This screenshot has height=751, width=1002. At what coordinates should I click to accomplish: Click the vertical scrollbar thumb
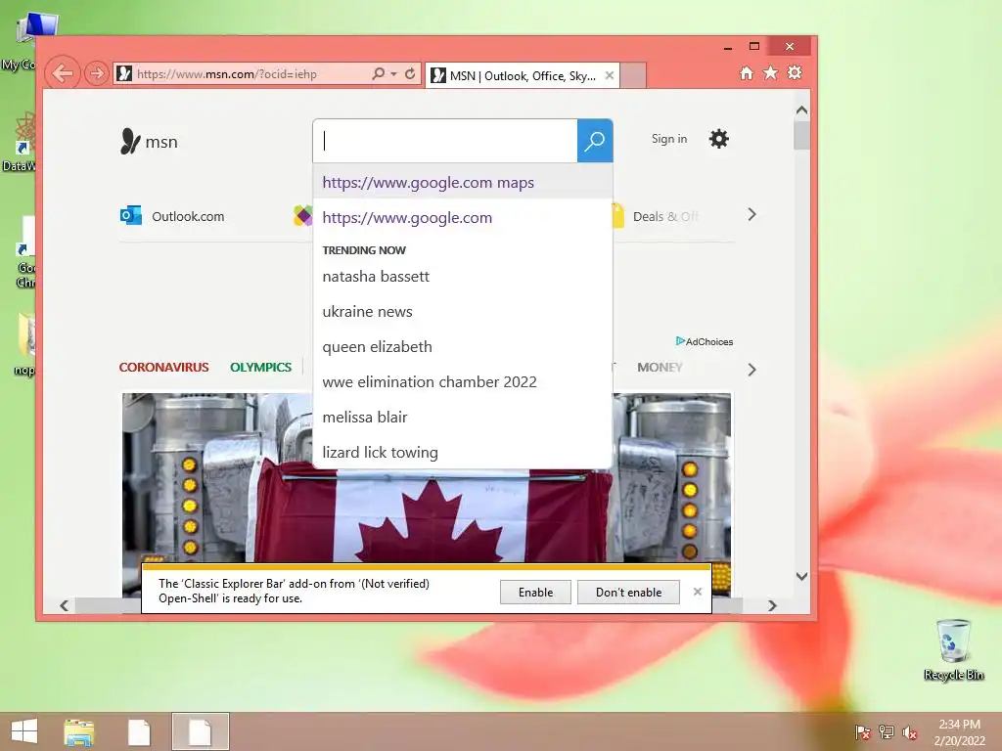tap(801, 135)
